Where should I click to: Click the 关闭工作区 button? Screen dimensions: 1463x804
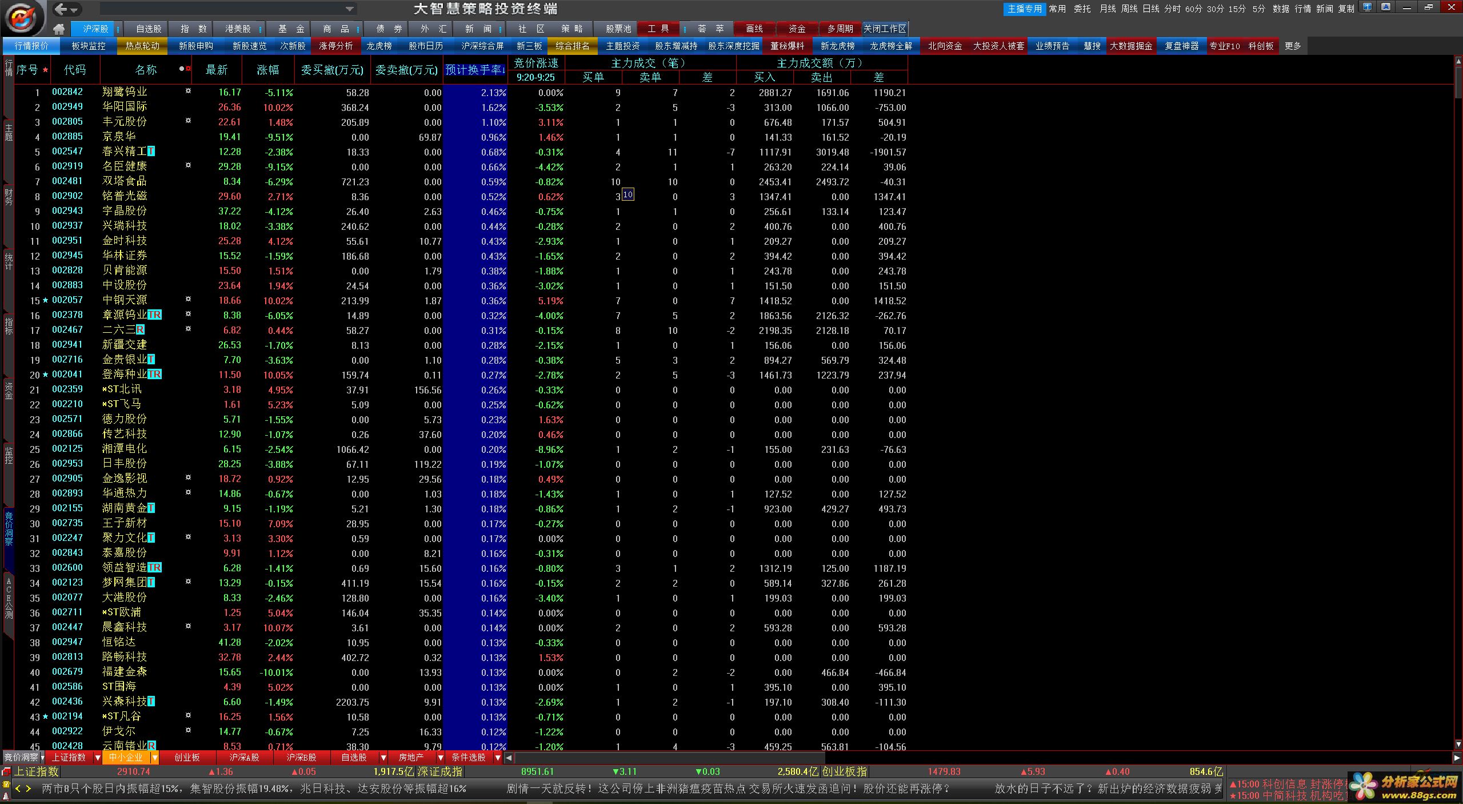885,29
